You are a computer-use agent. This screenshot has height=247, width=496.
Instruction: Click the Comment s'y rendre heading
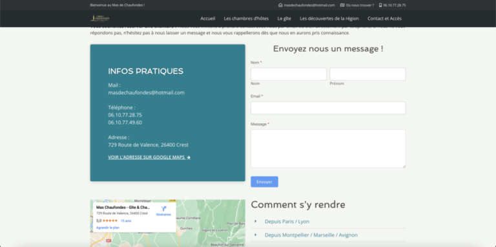click(298, 204)
